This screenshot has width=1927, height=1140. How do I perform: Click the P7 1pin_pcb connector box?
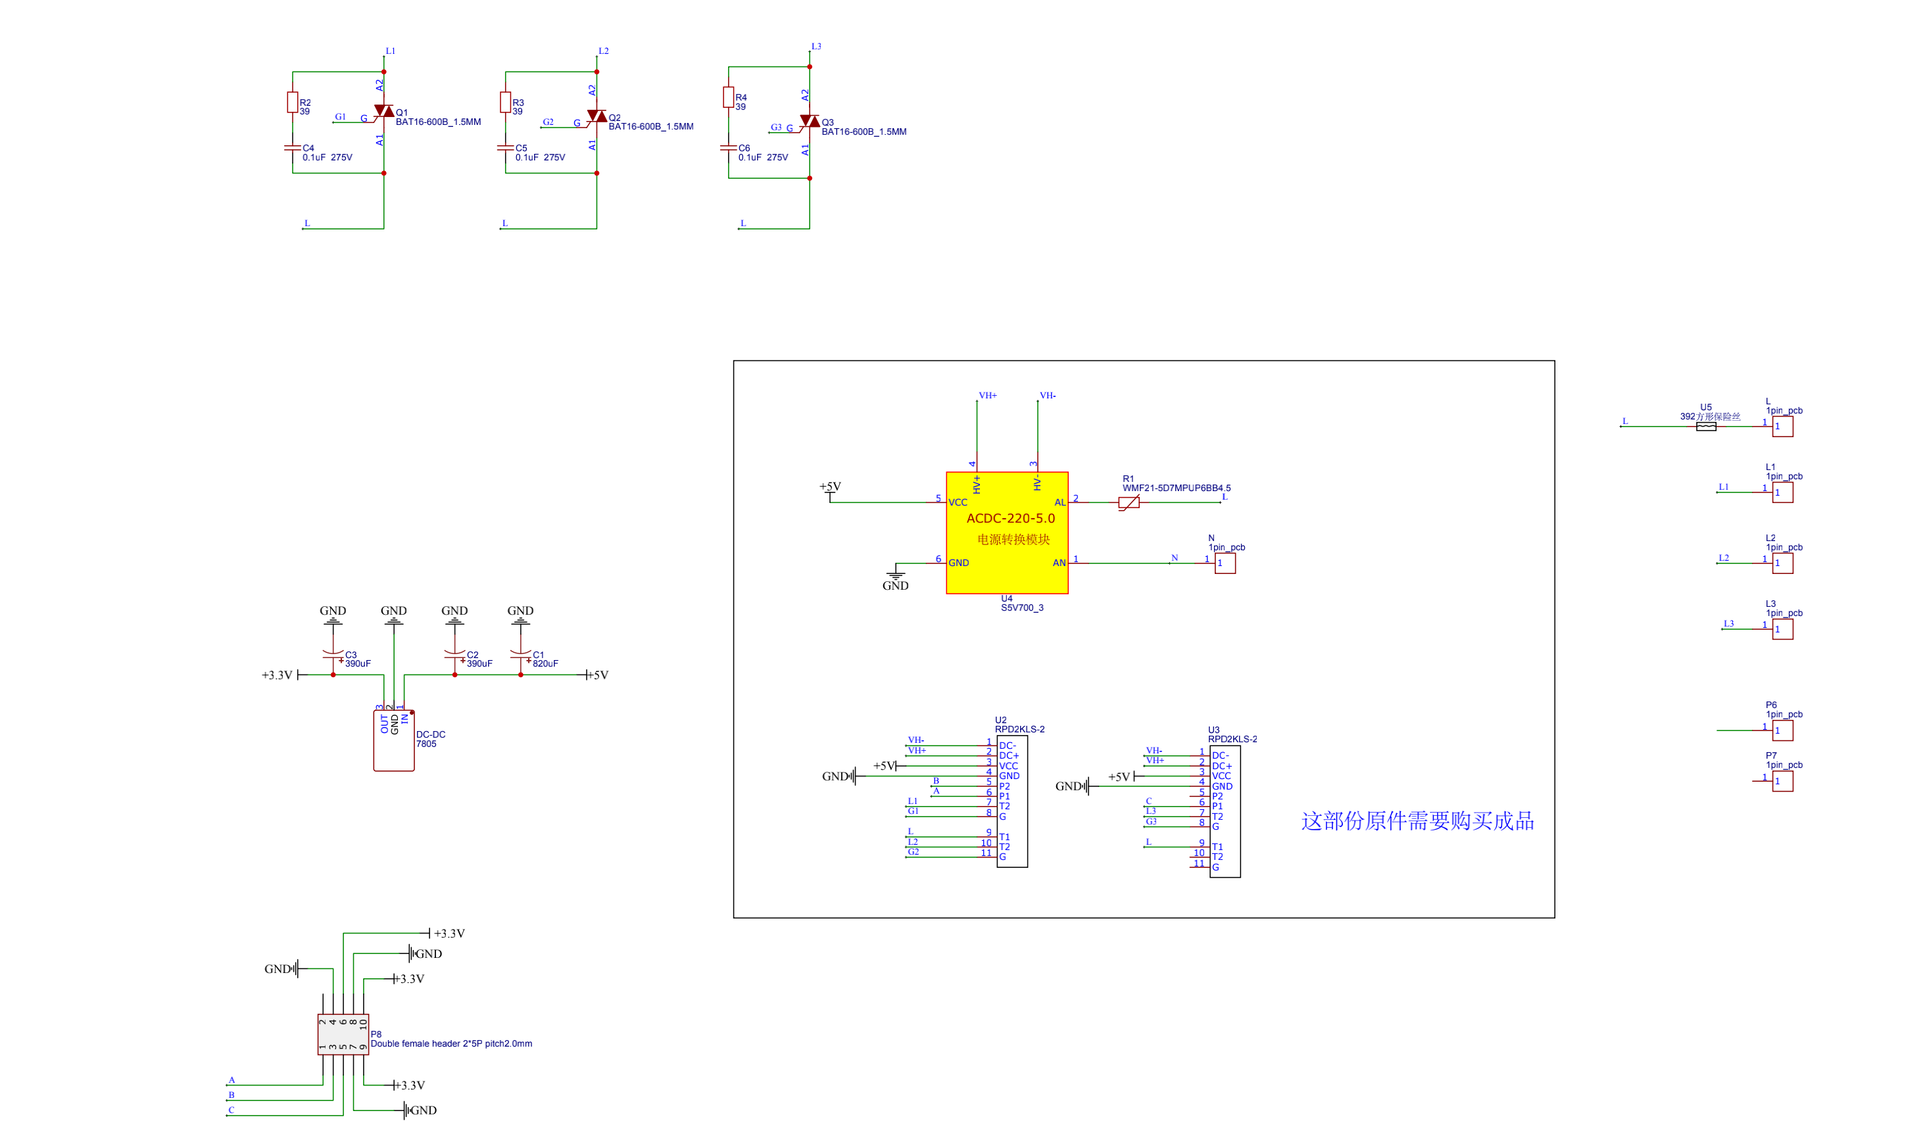pos(1782,781)
